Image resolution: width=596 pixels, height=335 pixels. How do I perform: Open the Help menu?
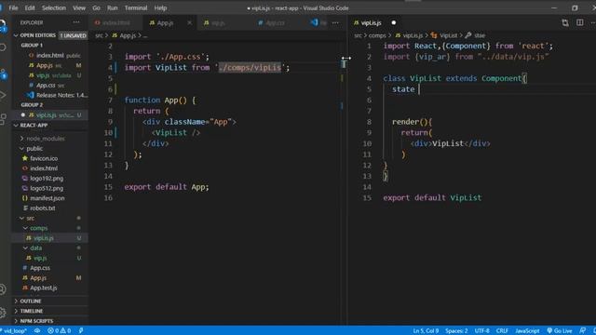(160, 8)
